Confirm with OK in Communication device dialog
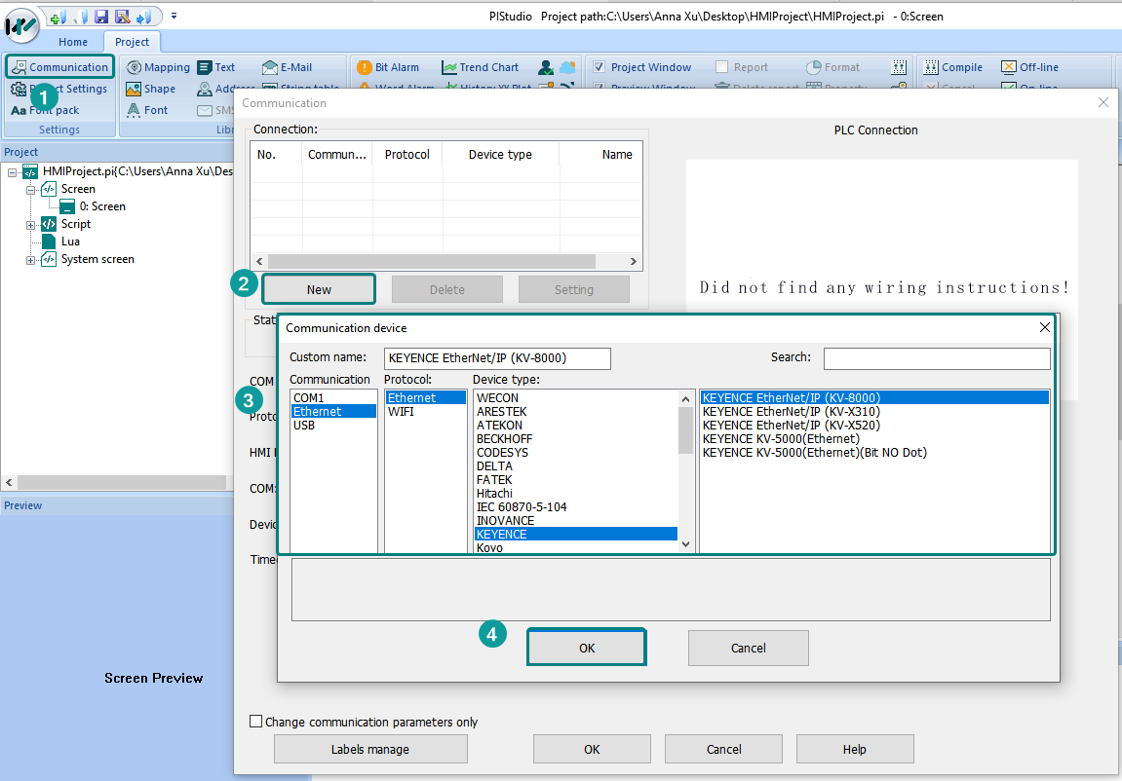Image resolution: width=1122 pixels, height=781 pixels. pyautogui.click(x=587, y=648)
